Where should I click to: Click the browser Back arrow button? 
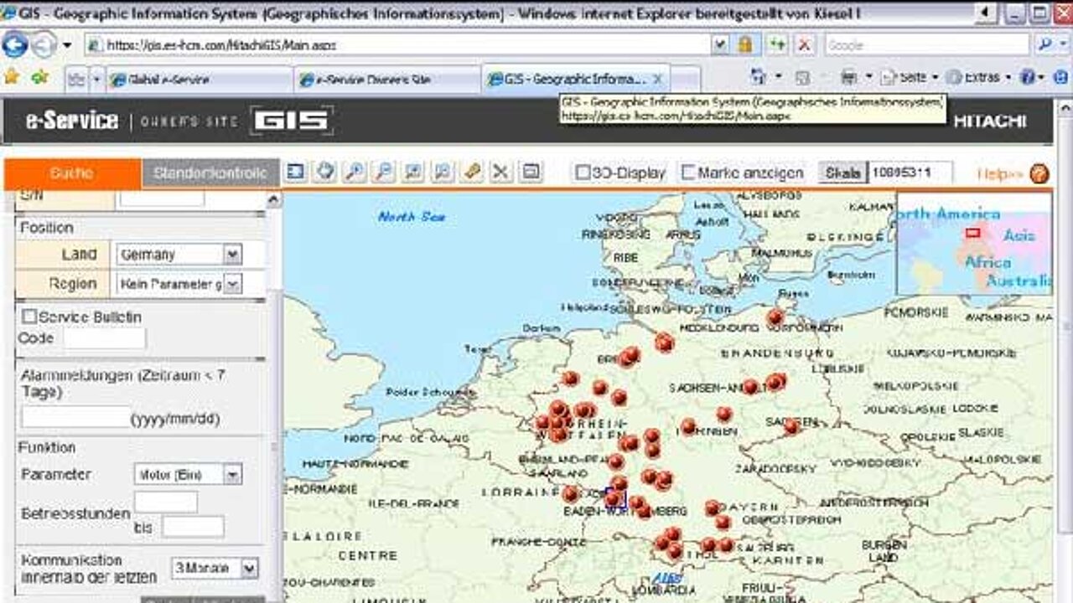pyautogui.click(x=14, y=44)
